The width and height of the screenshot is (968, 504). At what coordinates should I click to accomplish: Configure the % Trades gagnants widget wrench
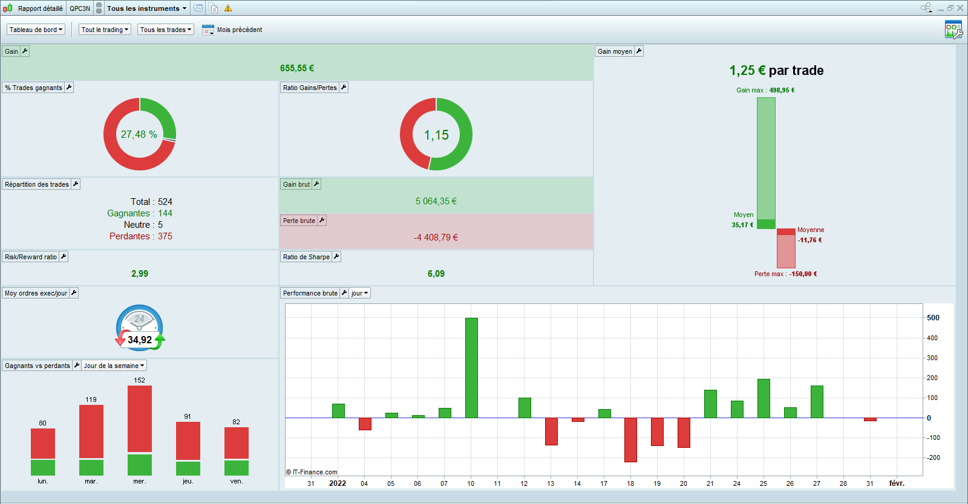[x=69, y=88]
